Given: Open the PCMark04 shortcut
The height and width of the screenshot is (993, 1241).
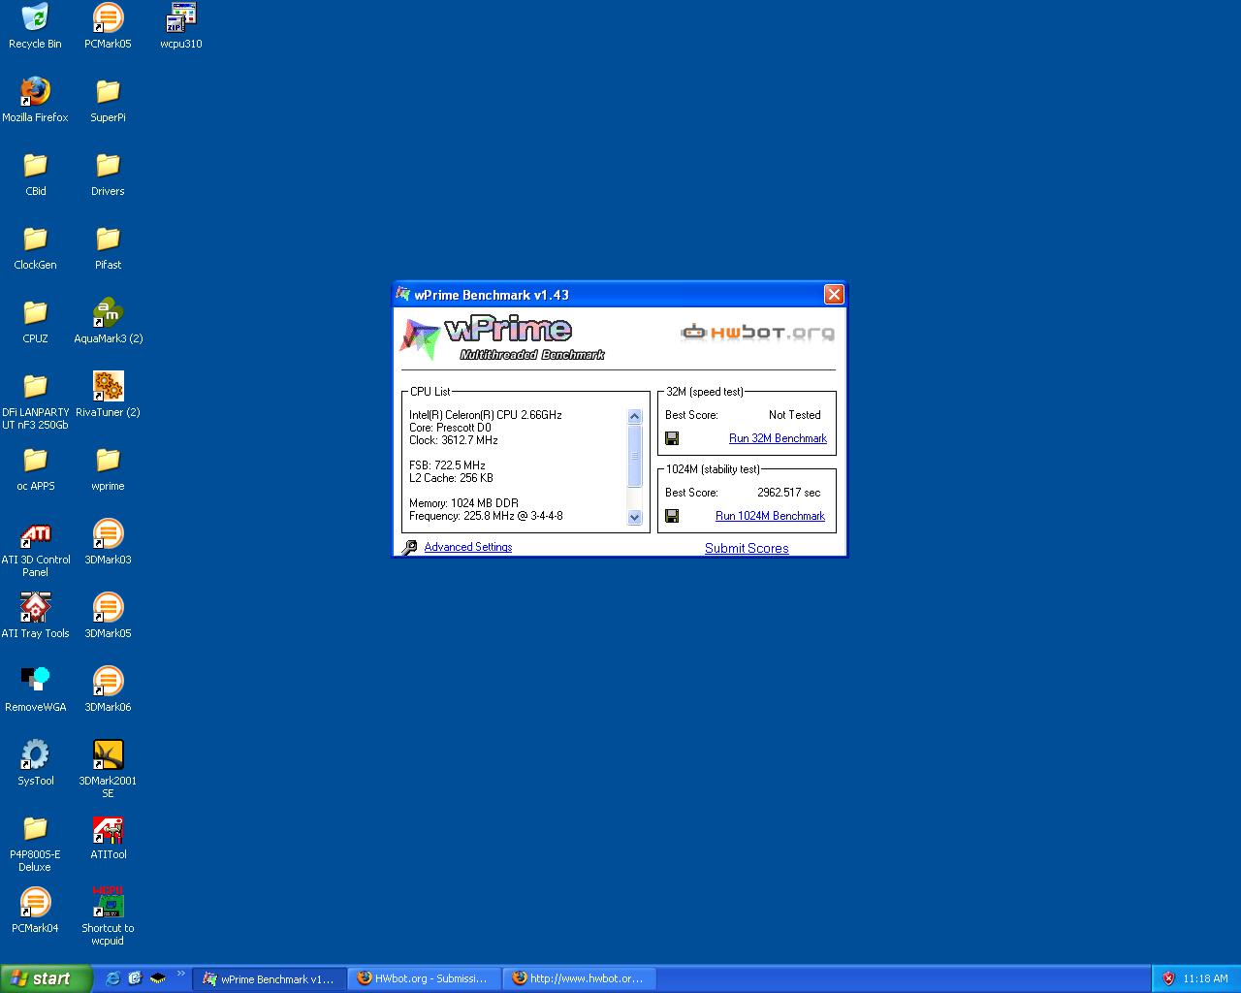Looking at the screenshot, I should (35, 912).
